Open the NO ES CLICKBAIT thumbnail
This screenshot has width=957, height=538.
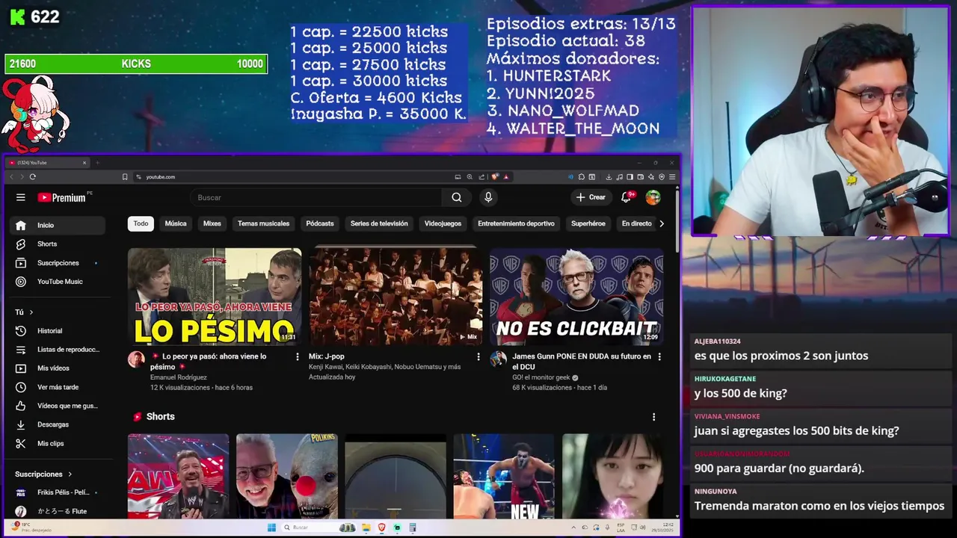click(x=576, y=297)
